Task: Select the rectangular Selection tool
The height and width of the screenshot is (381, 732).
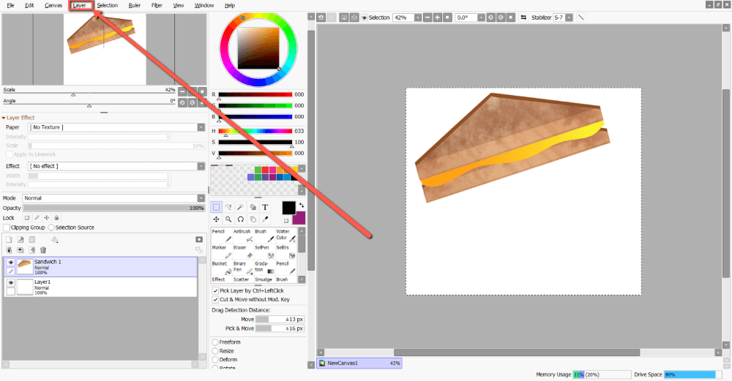Action: (x=217, y=207)
